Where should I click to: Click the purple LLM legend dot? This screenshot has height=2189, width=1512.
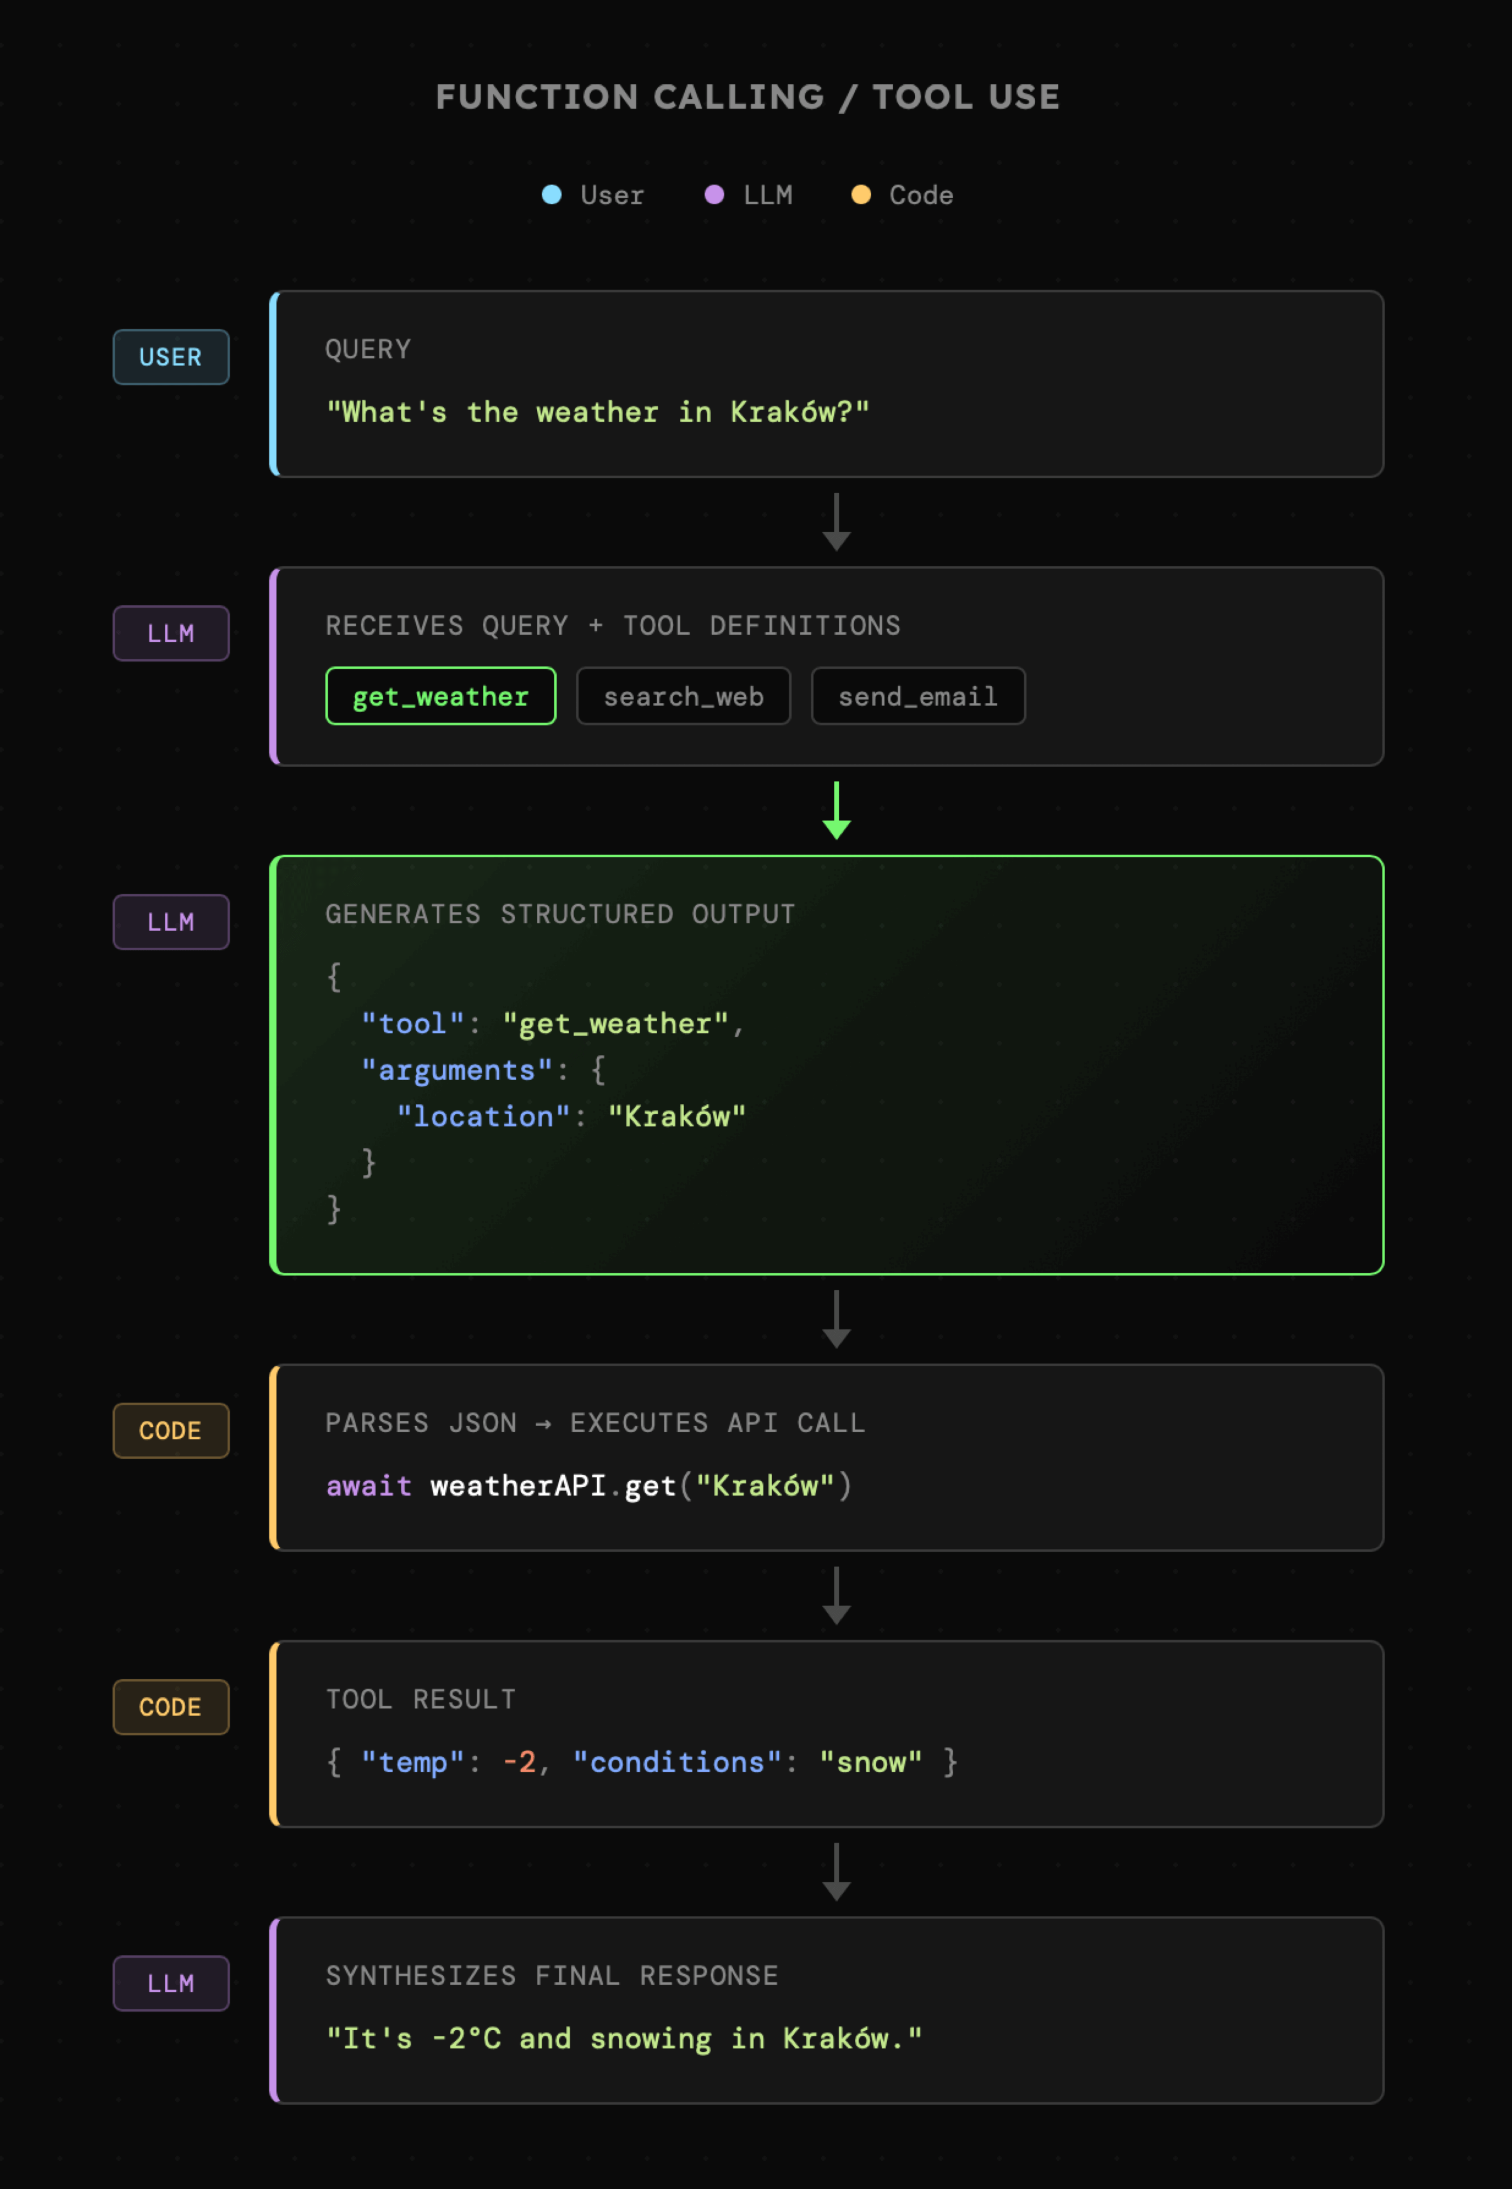click(714, 195)
